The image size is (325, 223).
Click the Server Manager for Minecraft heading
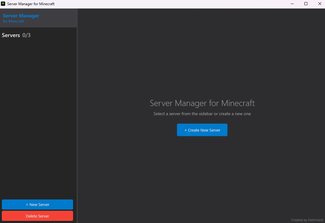202,103
